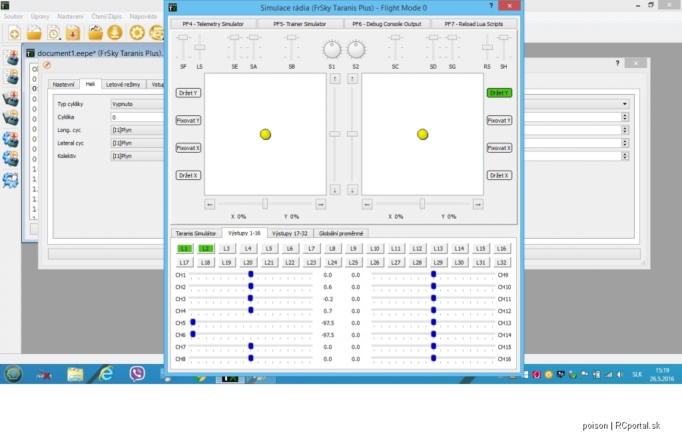Image resolution: width=682 pixels, height=432 pixels.
Task: Switch to the Globální proměnné tab
Action: click(341, 233)
